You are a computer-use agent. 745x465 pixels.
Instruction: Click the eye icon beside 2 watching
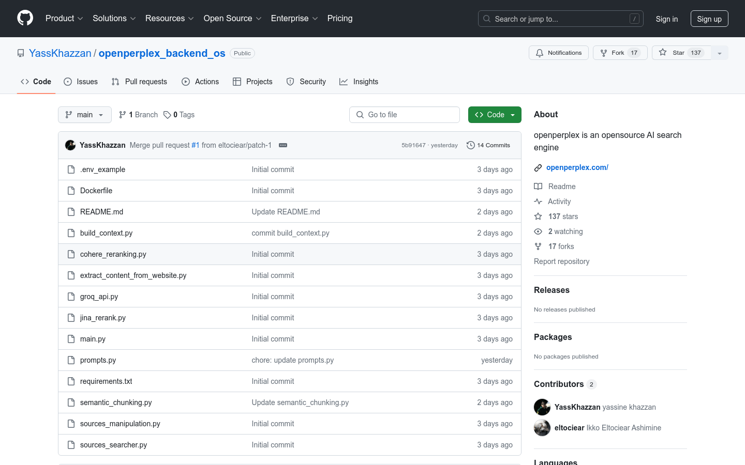click(538, 231)
